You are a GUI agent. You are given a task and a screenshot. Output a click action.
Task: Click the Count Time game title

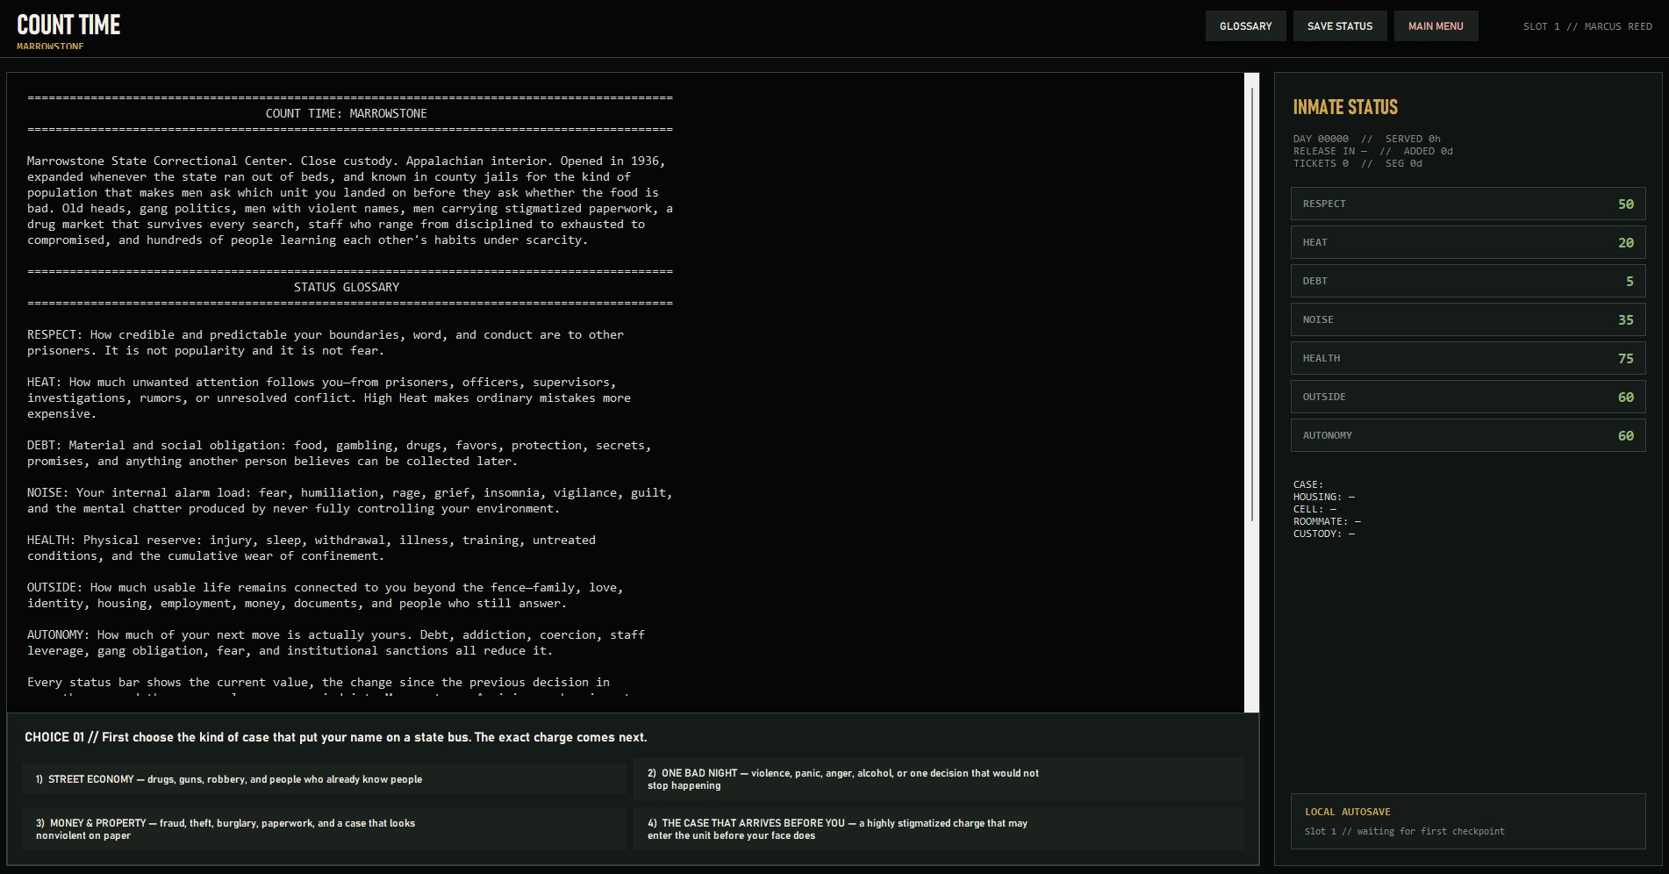pos(68,25)
